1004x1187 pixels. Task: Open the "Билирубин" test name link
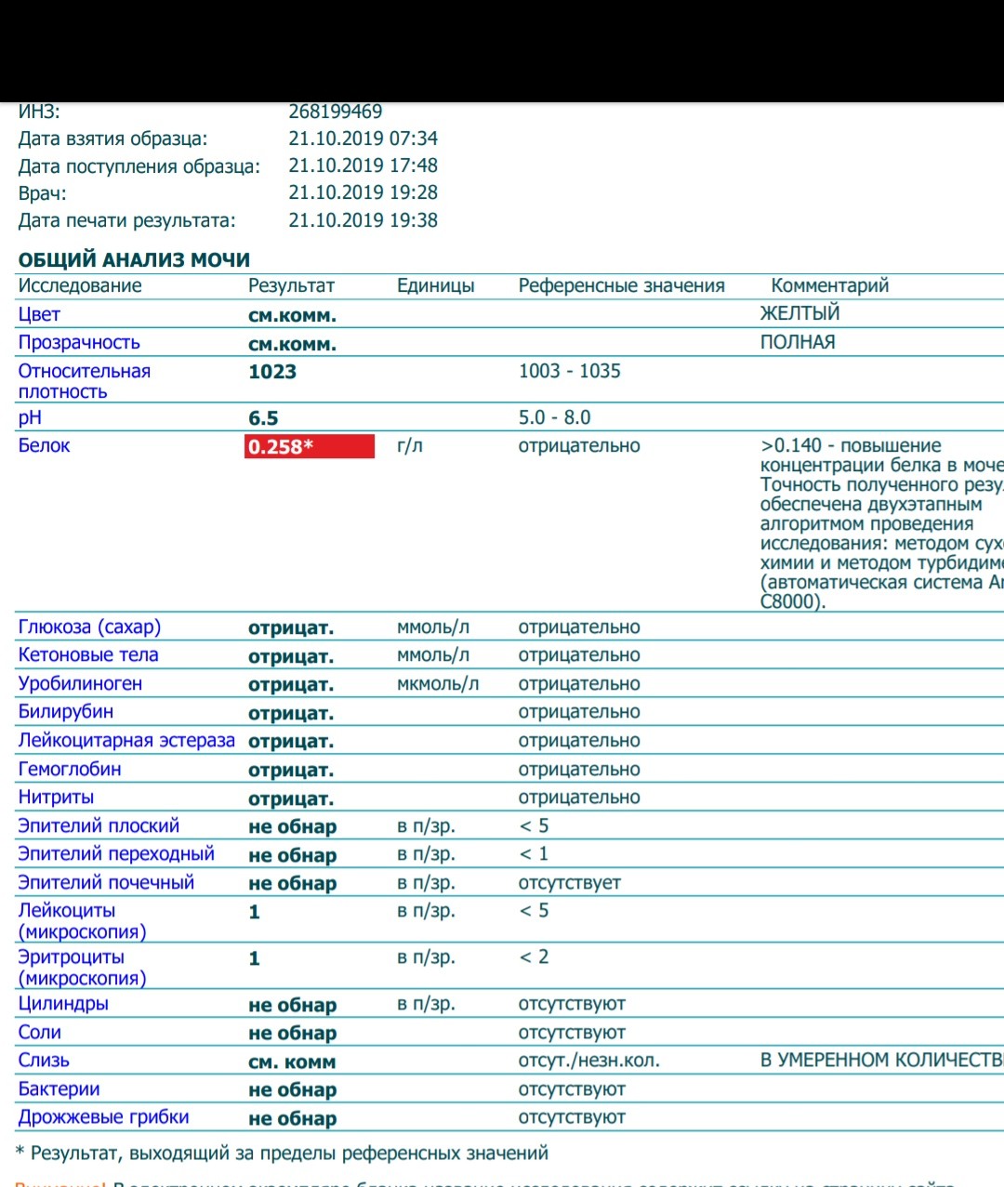click(x=66, y=711)
